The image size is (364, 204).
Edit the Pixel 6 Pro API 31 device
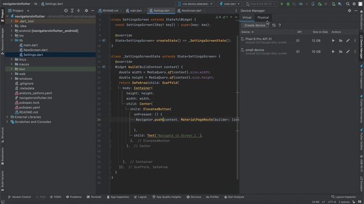tap(348, 40)
